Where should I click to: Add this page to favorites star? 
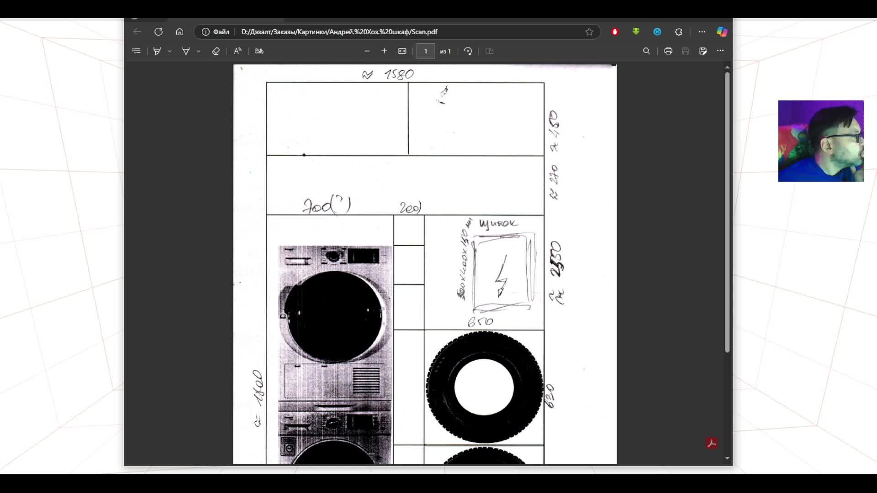click(x=589, y=32)
